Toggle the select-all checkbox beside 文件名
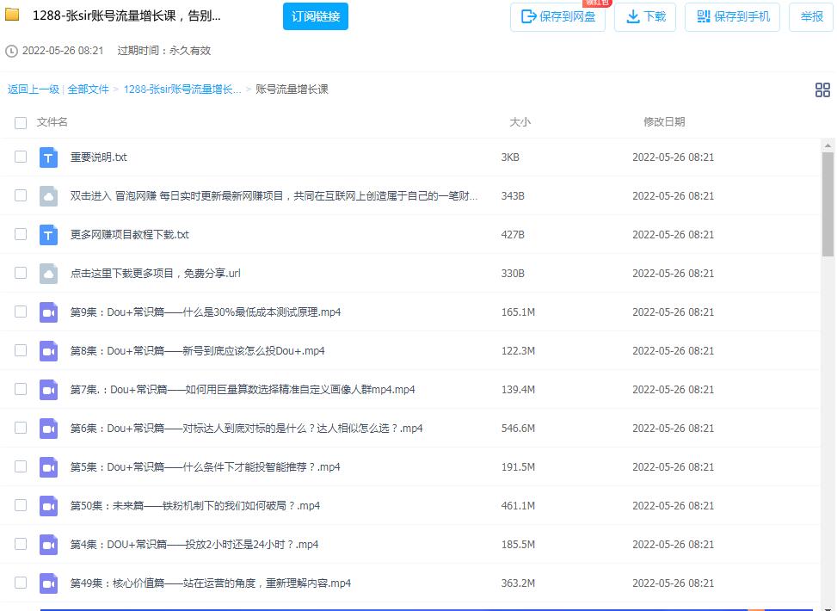The width and height of the screenshot is (837, 611). (21, 123)
